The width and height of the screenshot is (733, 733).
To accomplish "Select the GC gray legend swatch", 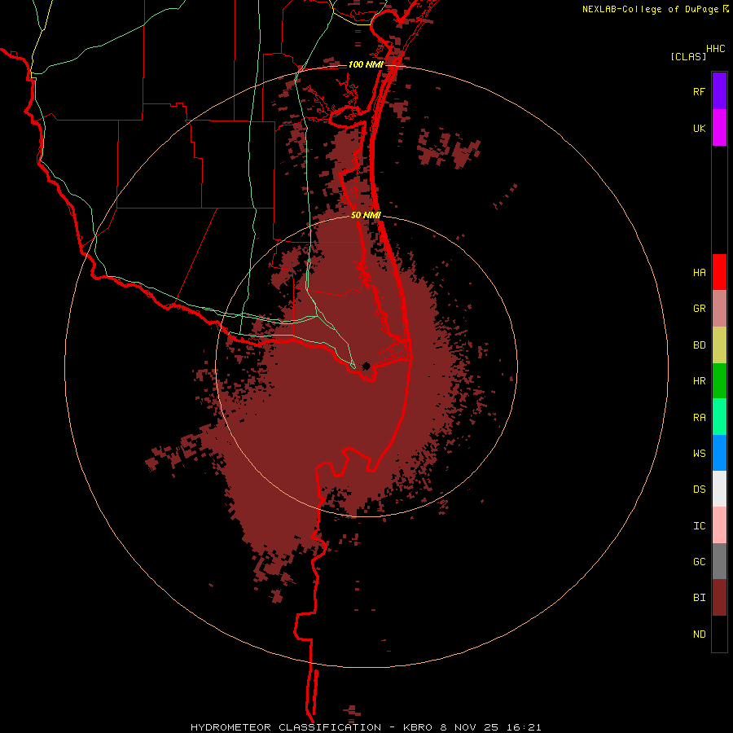I will tap(719, 561).
